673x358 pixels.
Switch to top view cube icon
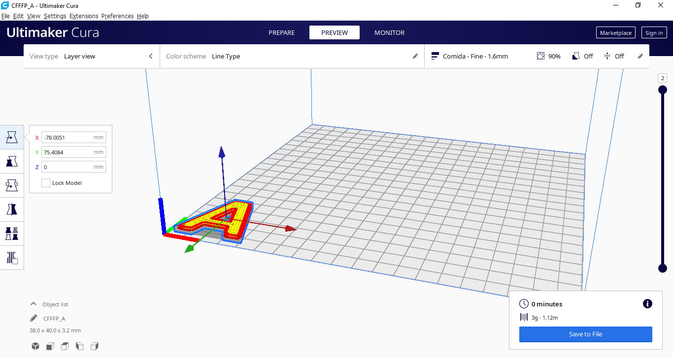(x=65, y=346)
